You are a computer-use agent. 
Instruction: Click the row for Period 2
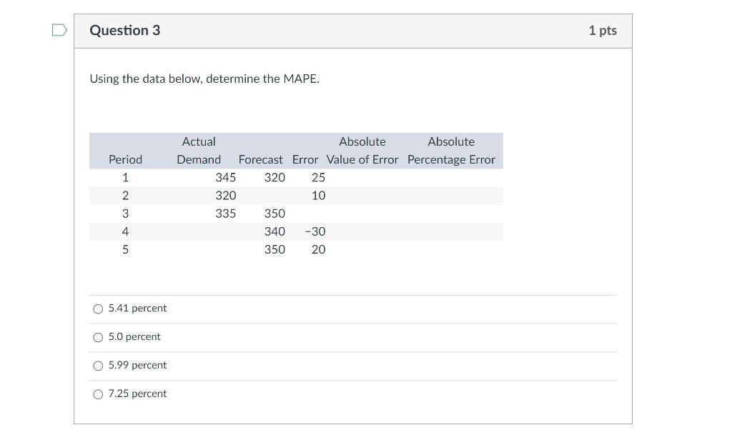point(126,195)
